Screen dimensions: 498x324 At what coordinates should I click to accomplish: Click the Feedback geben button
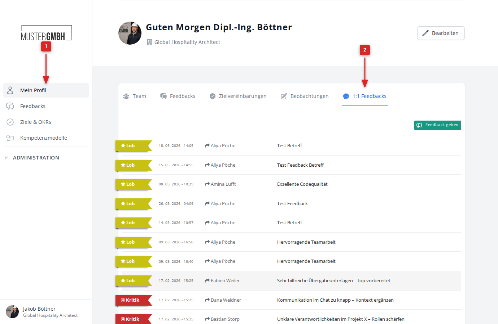click(x=438, y=125)
